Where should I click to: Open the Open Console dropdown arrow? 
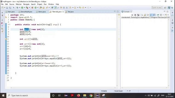pos(168,15)
